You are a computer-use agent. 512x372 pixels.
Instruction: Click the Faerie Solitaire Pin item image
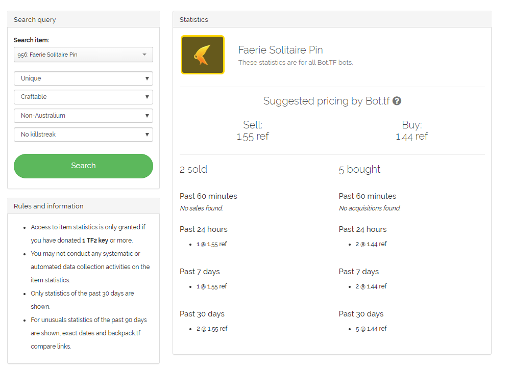pos(202,55)
